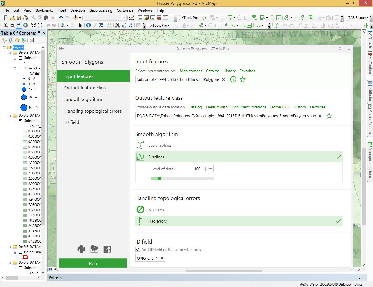Viewport: 373px width, 287px height.
Task: Open the Select Features tool dropdown arrow
Action: pos(67,25)
